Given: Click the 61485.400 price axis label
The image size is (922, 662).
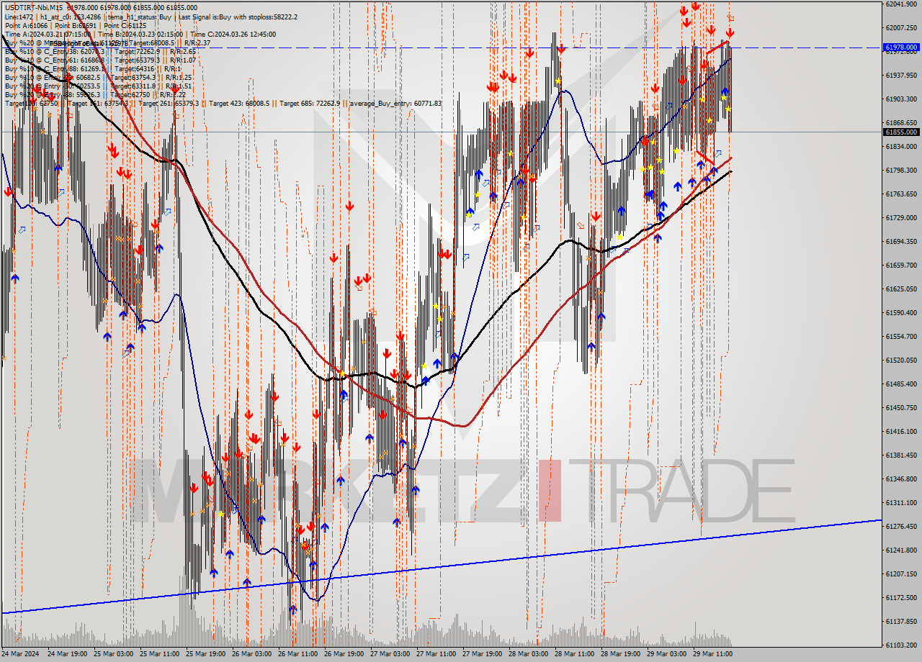Looking at the screenshot, I should pyautogui.click(x=901, y=384).
